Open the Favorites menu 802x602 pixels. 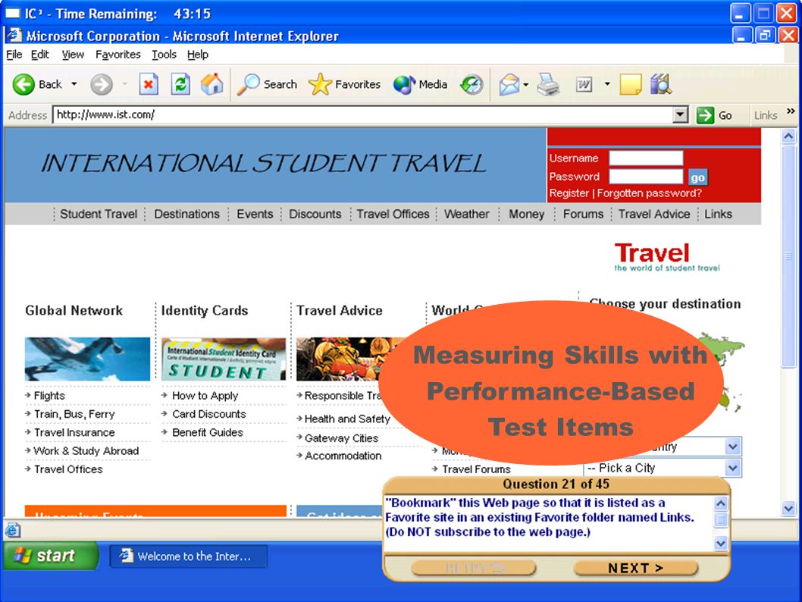[x=117, y=55]
